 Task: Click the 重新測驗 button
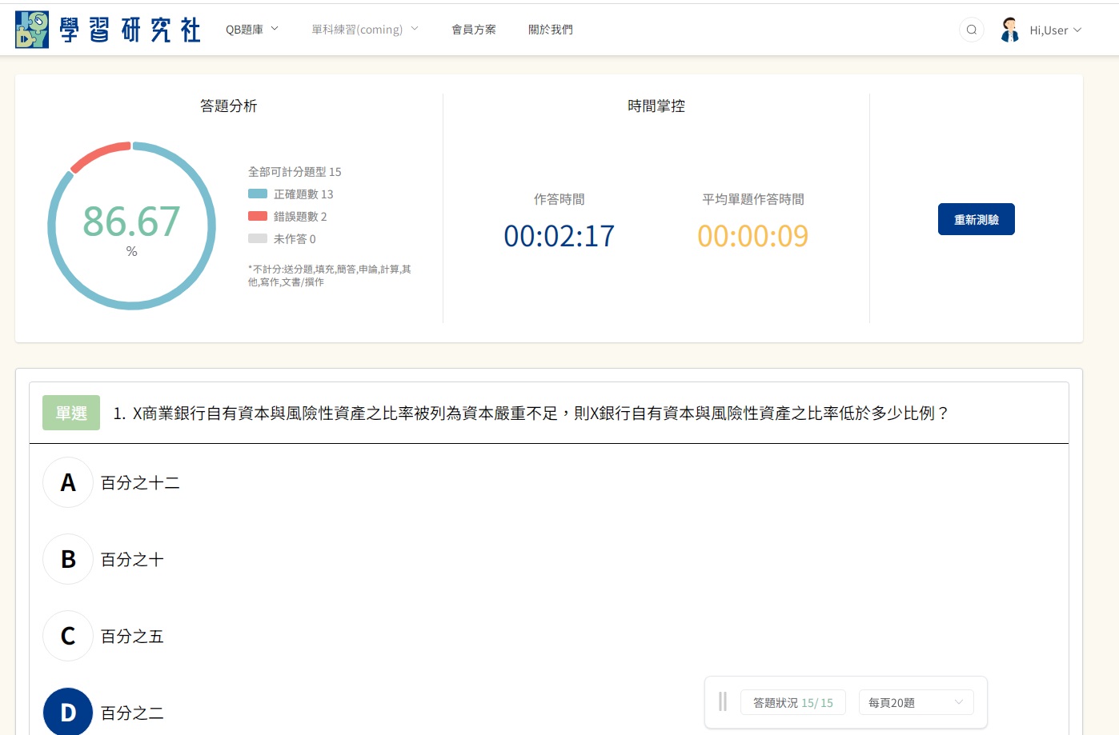[976, 219]
